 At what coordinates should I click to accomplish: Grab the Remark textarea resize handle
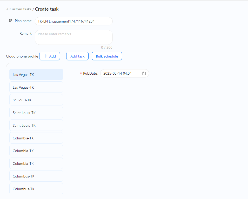point(111,43)
